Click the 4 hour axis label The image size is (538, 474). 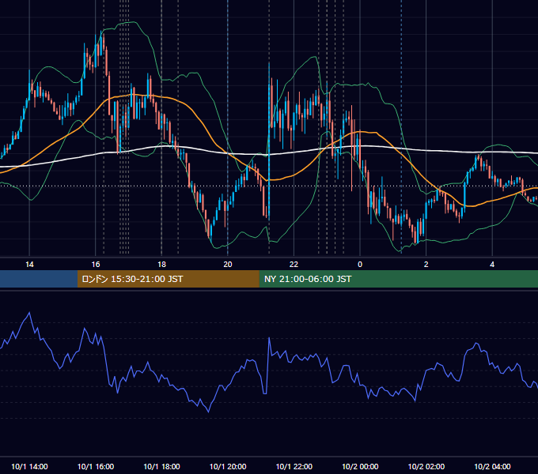[492, 265]
